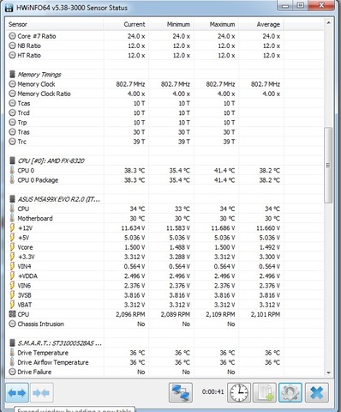341x412 pixels.
Task: Click the 2,096 RPM current value
Action: click(130, 314)
